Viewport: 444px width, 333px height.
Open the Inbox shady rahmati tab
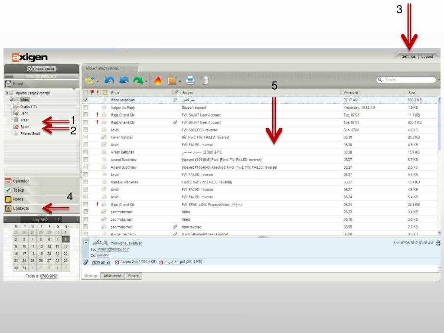pos(110,68)
